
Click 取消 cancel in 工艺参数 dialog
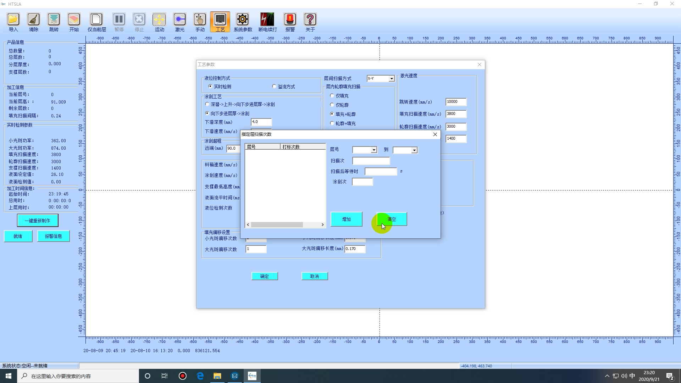pyautogui.click(x=315, y=276)
